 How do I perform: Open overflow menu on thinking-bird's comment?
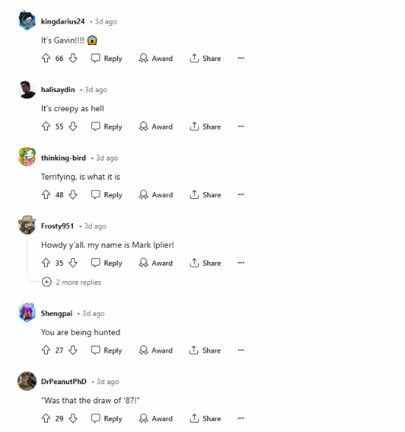[x=241, y=194]
